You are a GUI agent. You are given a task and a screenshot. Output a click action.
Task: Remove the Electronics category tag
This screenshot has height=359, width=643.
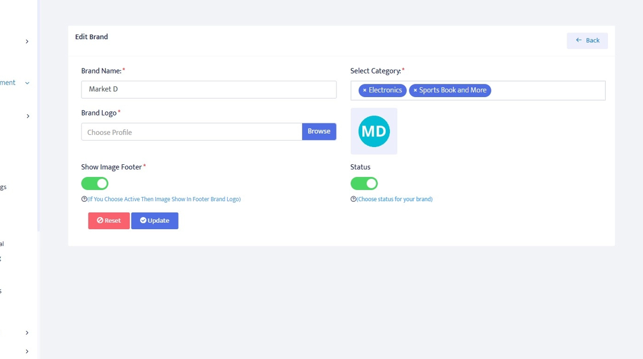click(365, 90)
